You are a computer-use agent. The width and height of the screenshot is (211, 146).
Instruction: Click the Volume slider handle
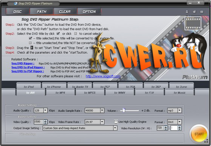124,110
